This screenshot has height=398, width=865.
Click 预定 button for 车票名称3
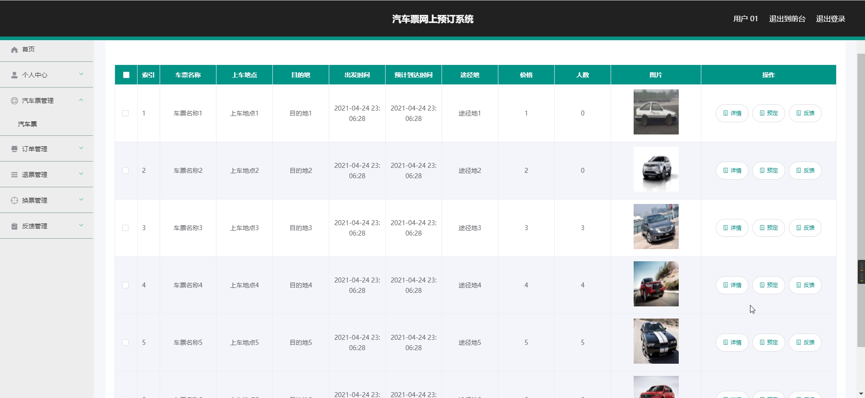768,228
